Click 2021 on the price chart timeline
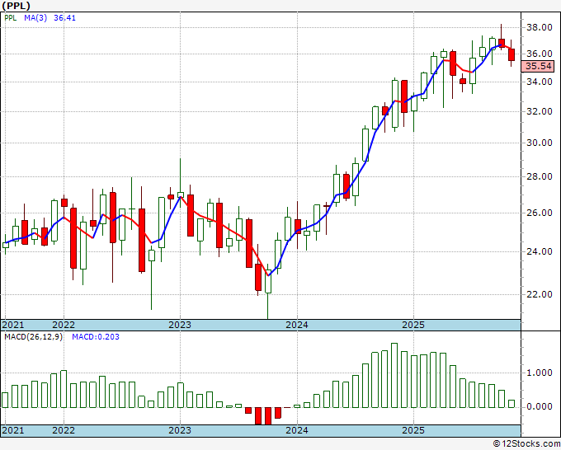561x450 pixels. coord(13,326)
